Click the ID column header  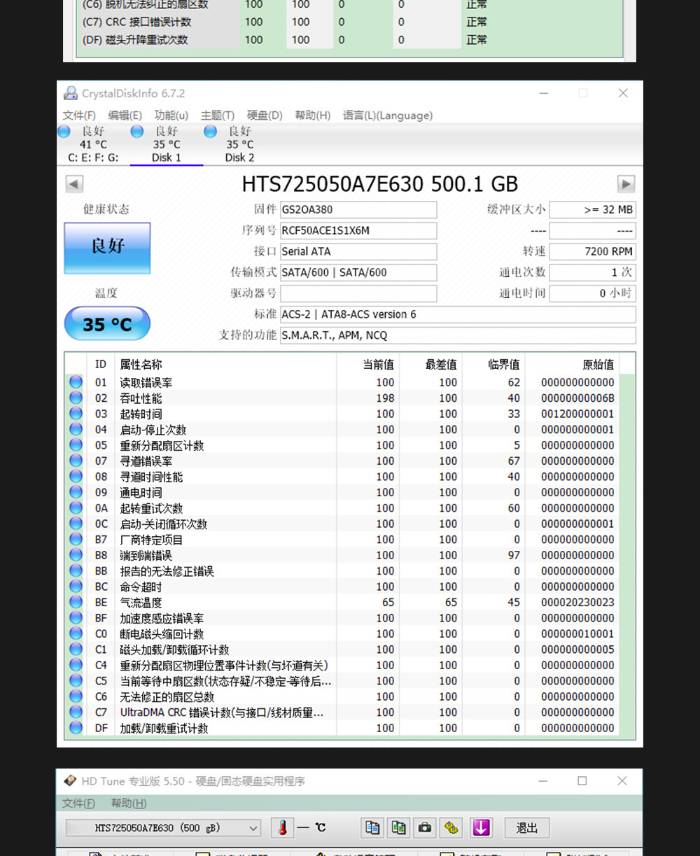tap(101, 364)
